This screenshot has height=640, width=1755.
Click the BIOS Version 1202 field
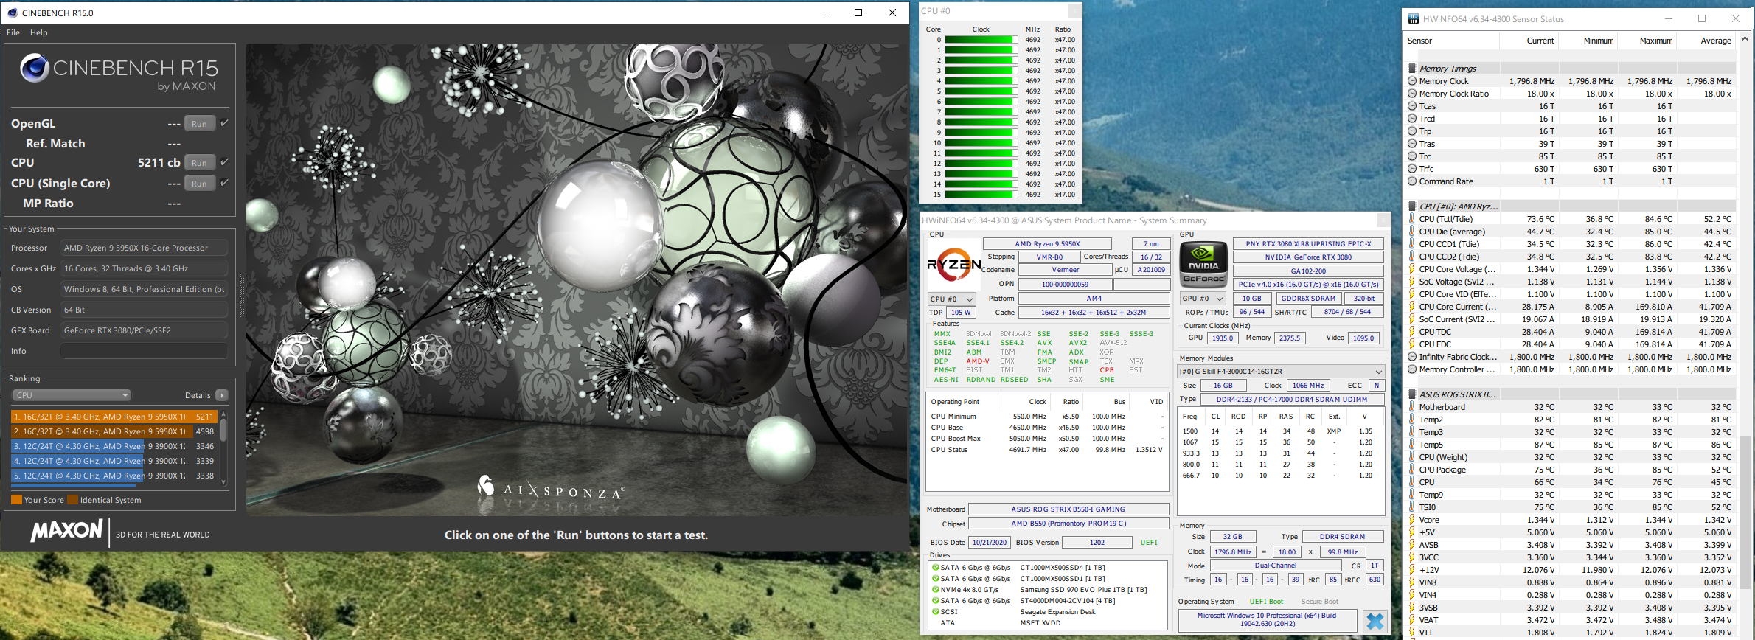(1097, 543)
